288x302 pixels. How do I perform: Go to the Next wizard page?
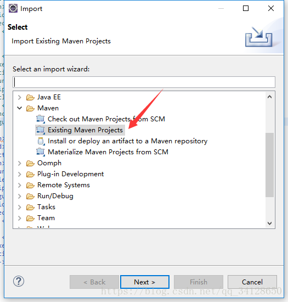pyautogui.click(x=145, y=282)
